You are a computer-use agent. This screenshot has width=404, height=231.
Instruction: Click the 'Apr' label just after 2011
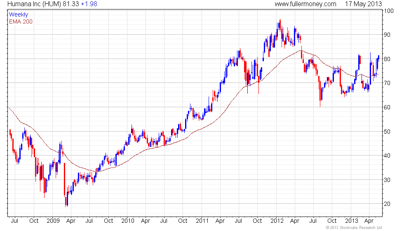220,221
